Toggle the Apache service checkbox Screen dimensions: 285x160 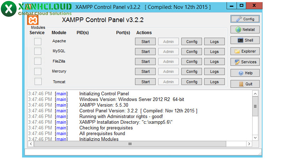click(38, 42)
